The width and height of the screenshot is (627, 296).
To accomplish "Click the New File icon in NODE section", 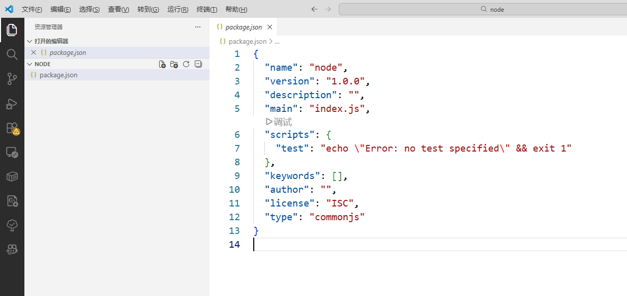I will tap(162, 64).
